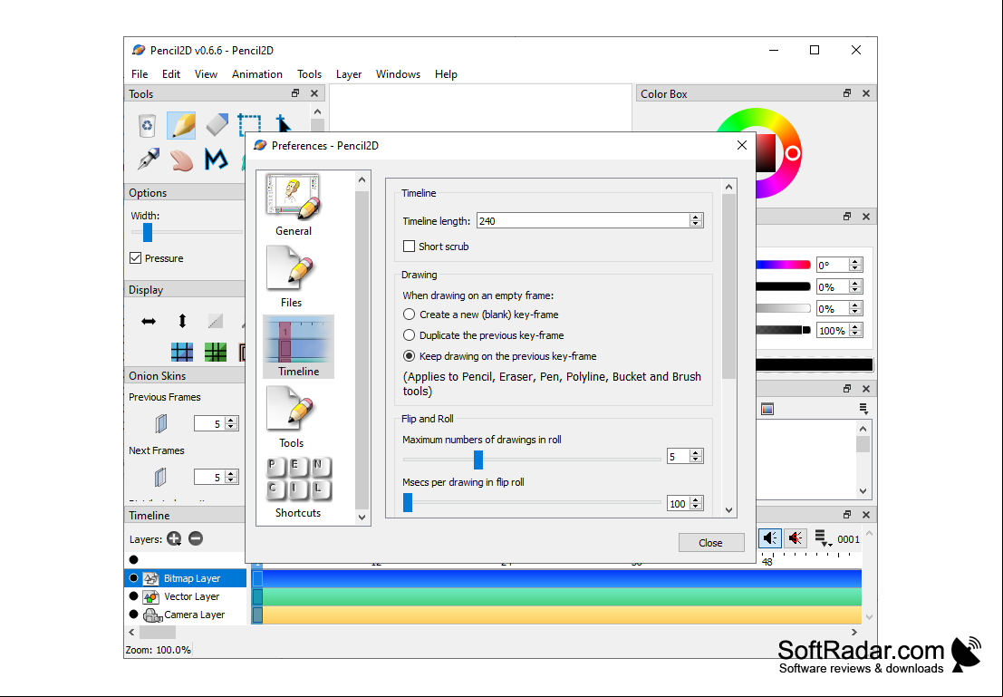The height and width of the screenshot is (697, 1003).
Task: Select the Eraser tool
Action: tap(217, 125)
